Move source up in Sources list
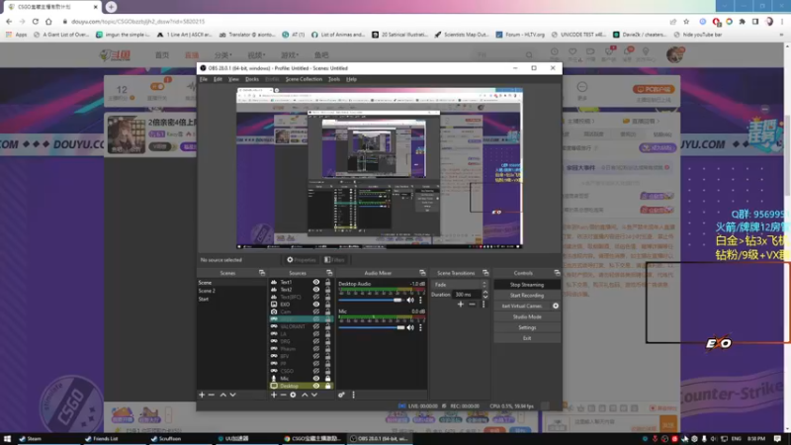The height and width of the screenshot is (445, 791). click(305, 395)
